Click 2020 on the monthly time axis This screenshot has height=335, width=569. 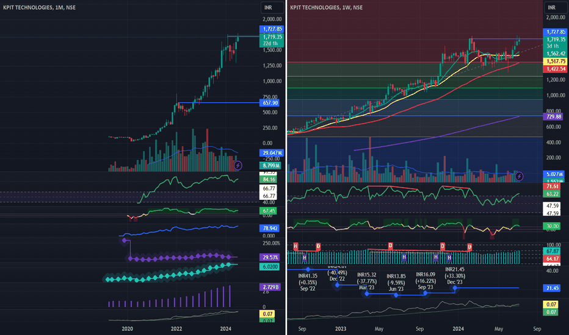(x=127, y=329)
